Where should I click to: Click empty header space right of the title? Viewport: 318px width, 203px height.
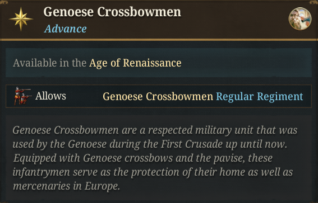click(x=233, y=19)
